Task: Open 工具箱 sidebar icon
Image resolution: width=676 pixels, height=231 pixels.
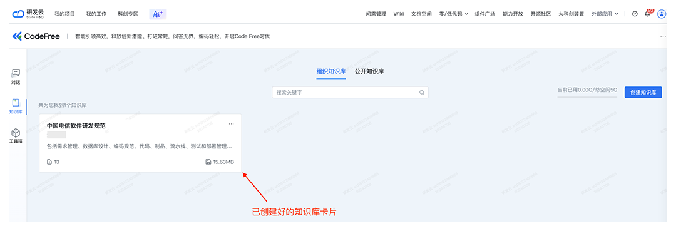Action: point(16,136)
